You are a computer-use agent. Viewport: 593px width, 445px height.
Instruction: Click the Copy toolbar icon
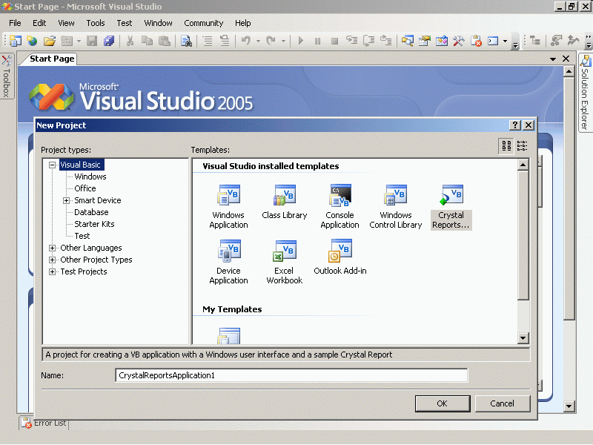[x=147, y=41]
